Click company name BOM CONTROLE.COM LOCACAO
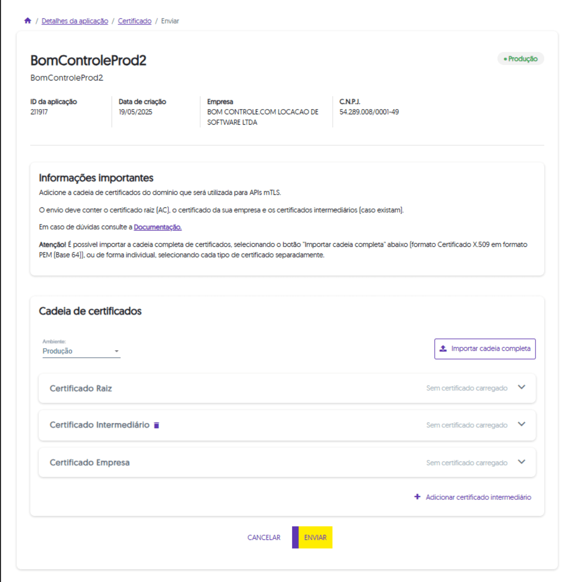Screen dimensions: 574x582 pyautogui.click(x=263, y=117)
